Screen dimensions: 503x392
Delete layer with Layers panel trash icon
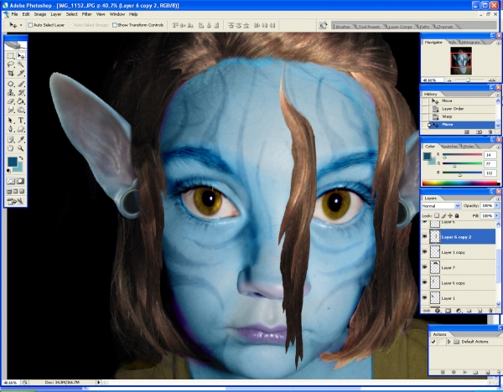(x=490, y=311)
